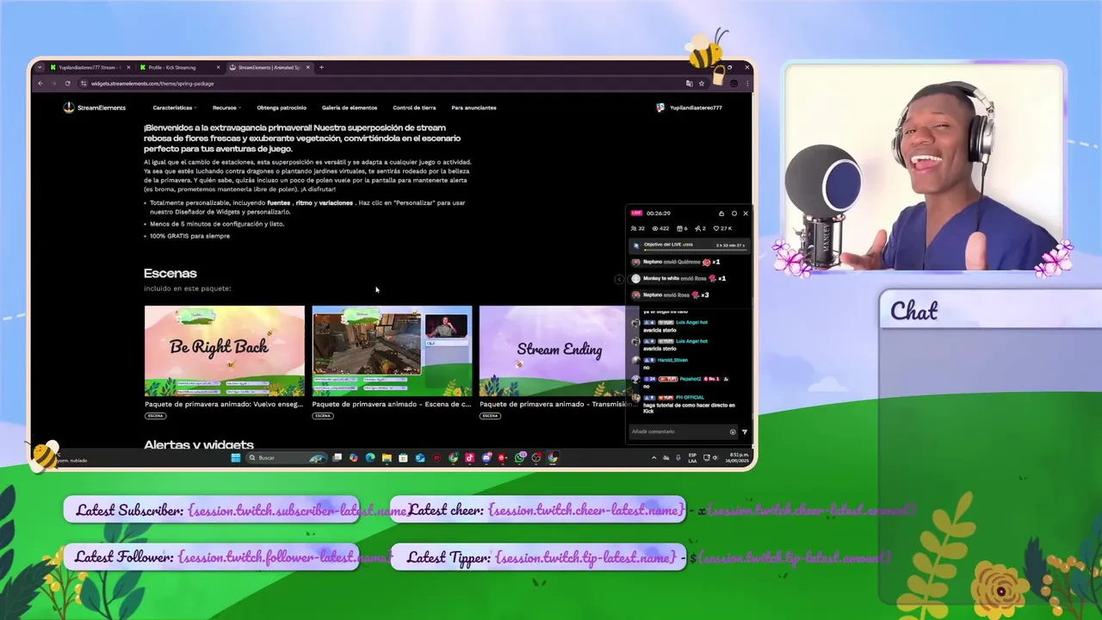
Task: Open Galería de elementos nav item
Action: [x=350, y=108]
